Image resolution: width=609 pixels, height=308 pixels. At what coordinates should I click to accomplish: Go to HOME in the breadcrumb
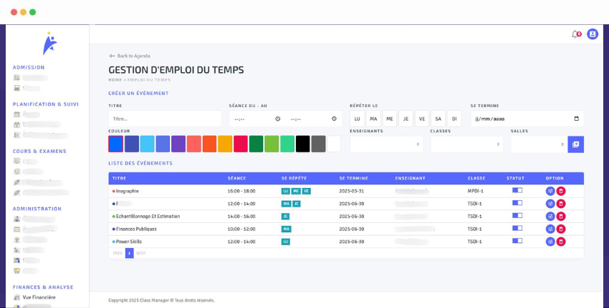click(115, 80)
